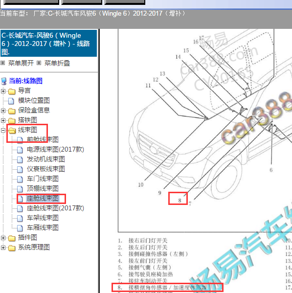The height and width of the screenshot is (293, 292).
Task: Click the folder icon of 保险盒信息
Action: pyautogui.click(x=12, y=111)
